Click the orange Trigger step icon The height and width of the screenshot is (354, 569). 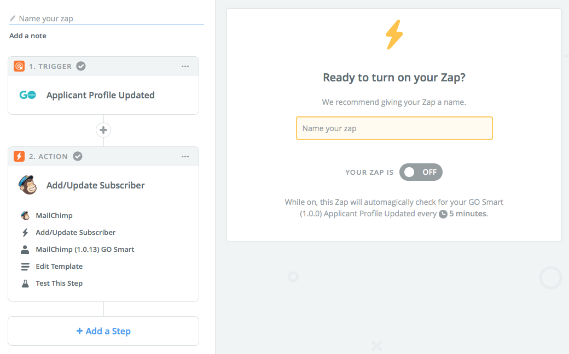19,66
